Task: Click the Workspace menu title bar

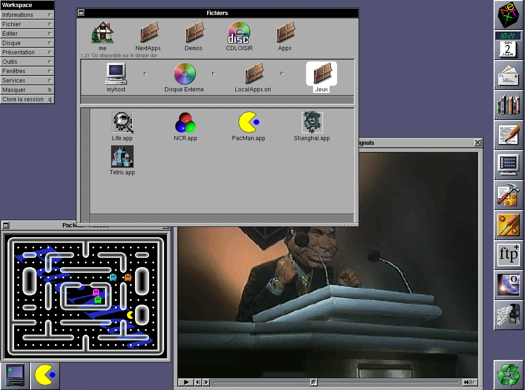Action: click(x=27, y=5)
